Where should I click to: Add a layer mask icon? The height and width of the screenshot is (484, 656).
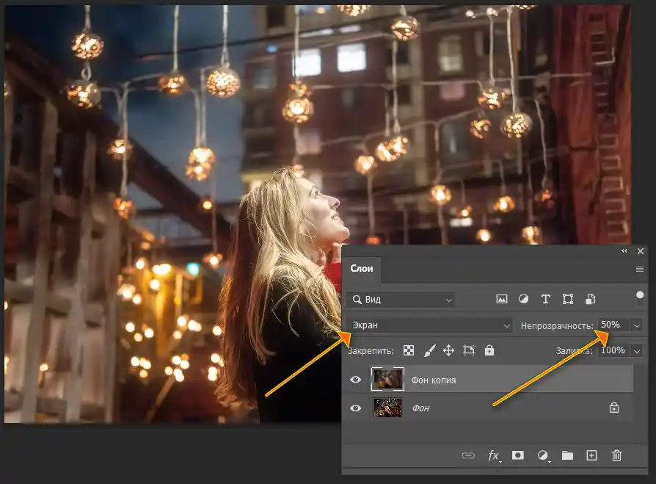pyautogui.click(x=518, y=455)
